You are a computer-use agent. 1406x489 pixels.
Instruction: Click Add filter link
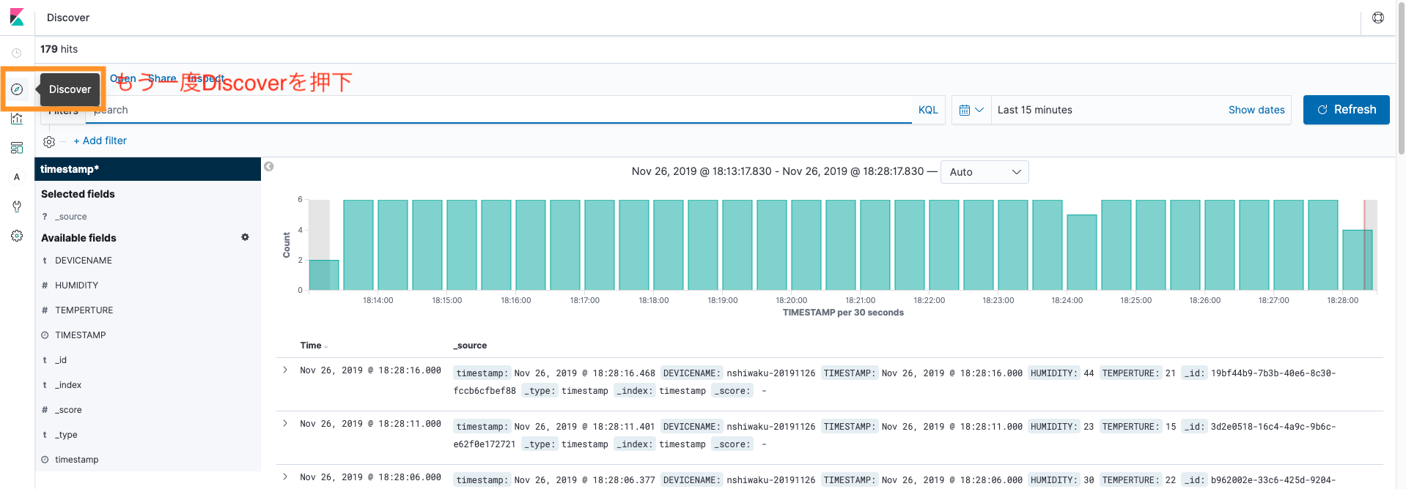coord(100,141)
